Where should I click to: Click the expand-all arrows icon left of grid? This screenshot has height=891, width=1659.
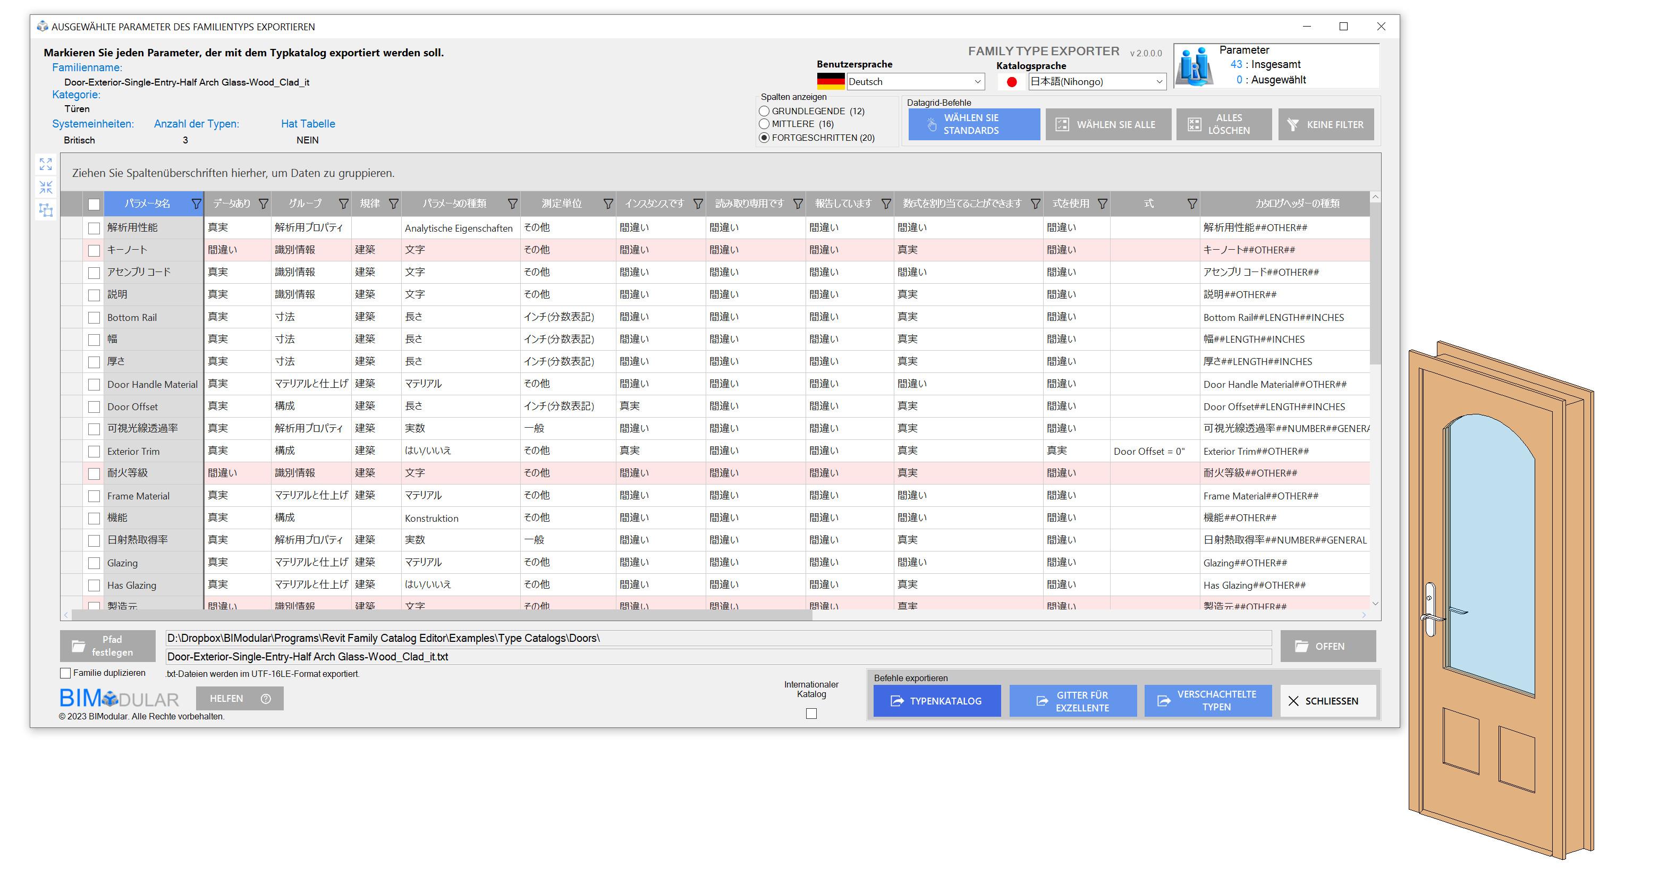(x=46, y=164)
